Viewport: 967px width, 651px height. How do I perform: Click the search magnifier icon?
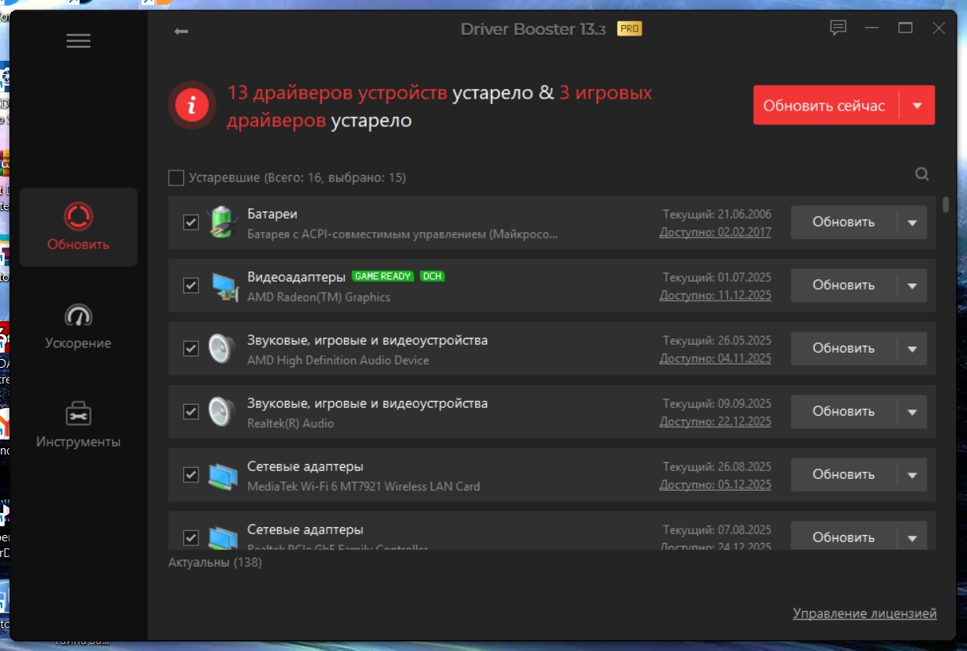click(922, 174)
